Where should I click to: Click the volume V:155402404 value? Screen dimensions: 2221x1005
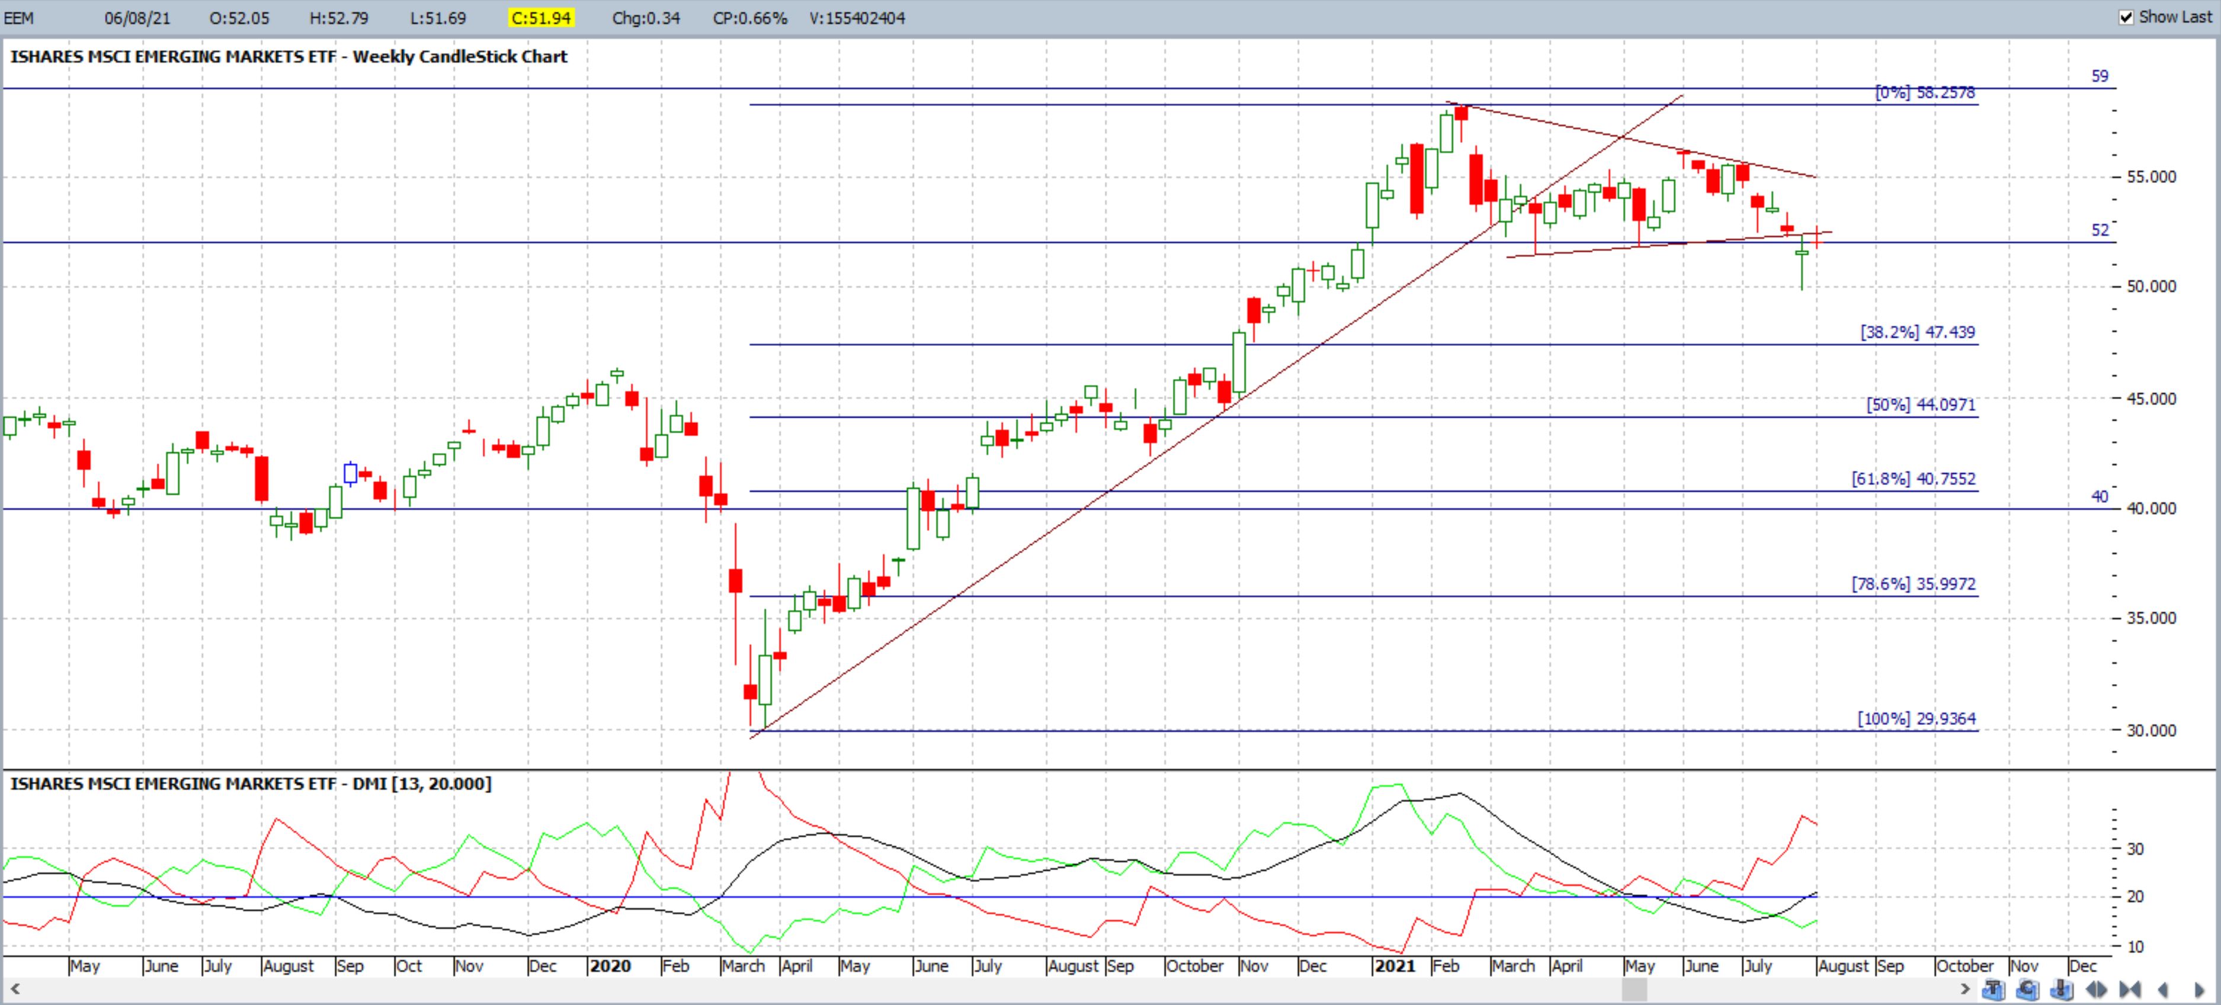857,18
